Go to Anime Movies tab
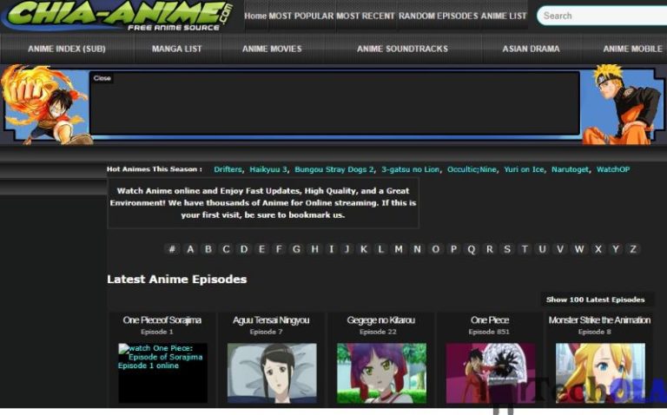Viewport: 667px width, 415px height. click(272, 49)
